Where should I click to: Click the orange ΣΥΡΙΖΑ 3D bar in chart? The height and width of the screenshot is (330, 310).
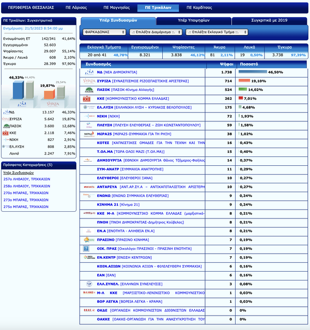coord(50,95)
